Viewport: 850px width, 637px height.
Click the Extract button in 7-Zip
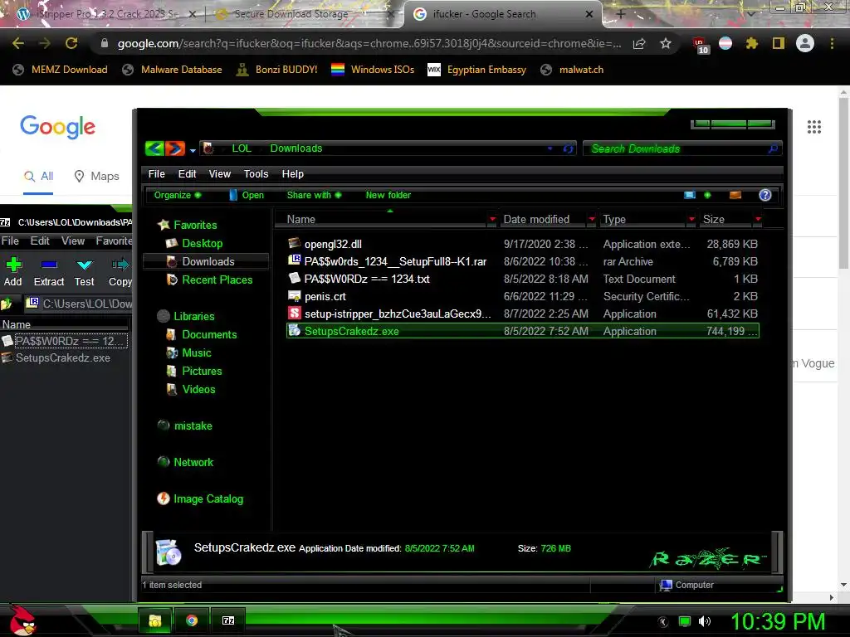(x=49, y=272)
